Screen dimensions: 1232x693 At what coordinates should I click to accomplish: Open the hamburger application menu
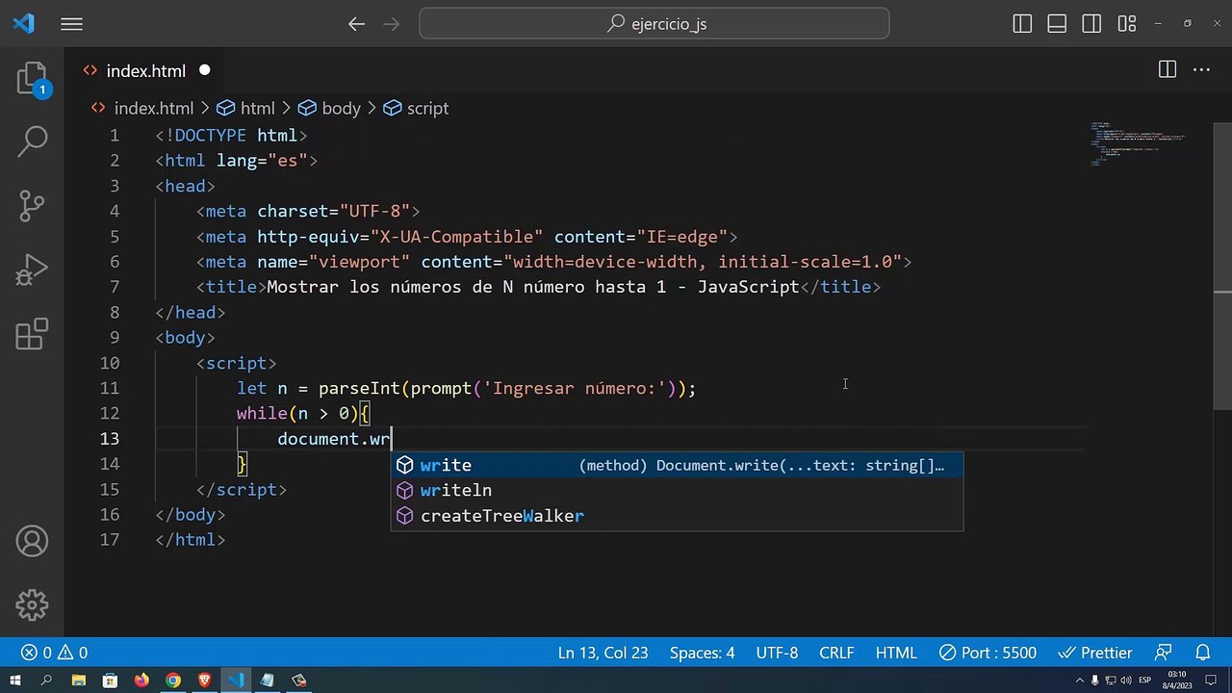(x=72, y=24)
